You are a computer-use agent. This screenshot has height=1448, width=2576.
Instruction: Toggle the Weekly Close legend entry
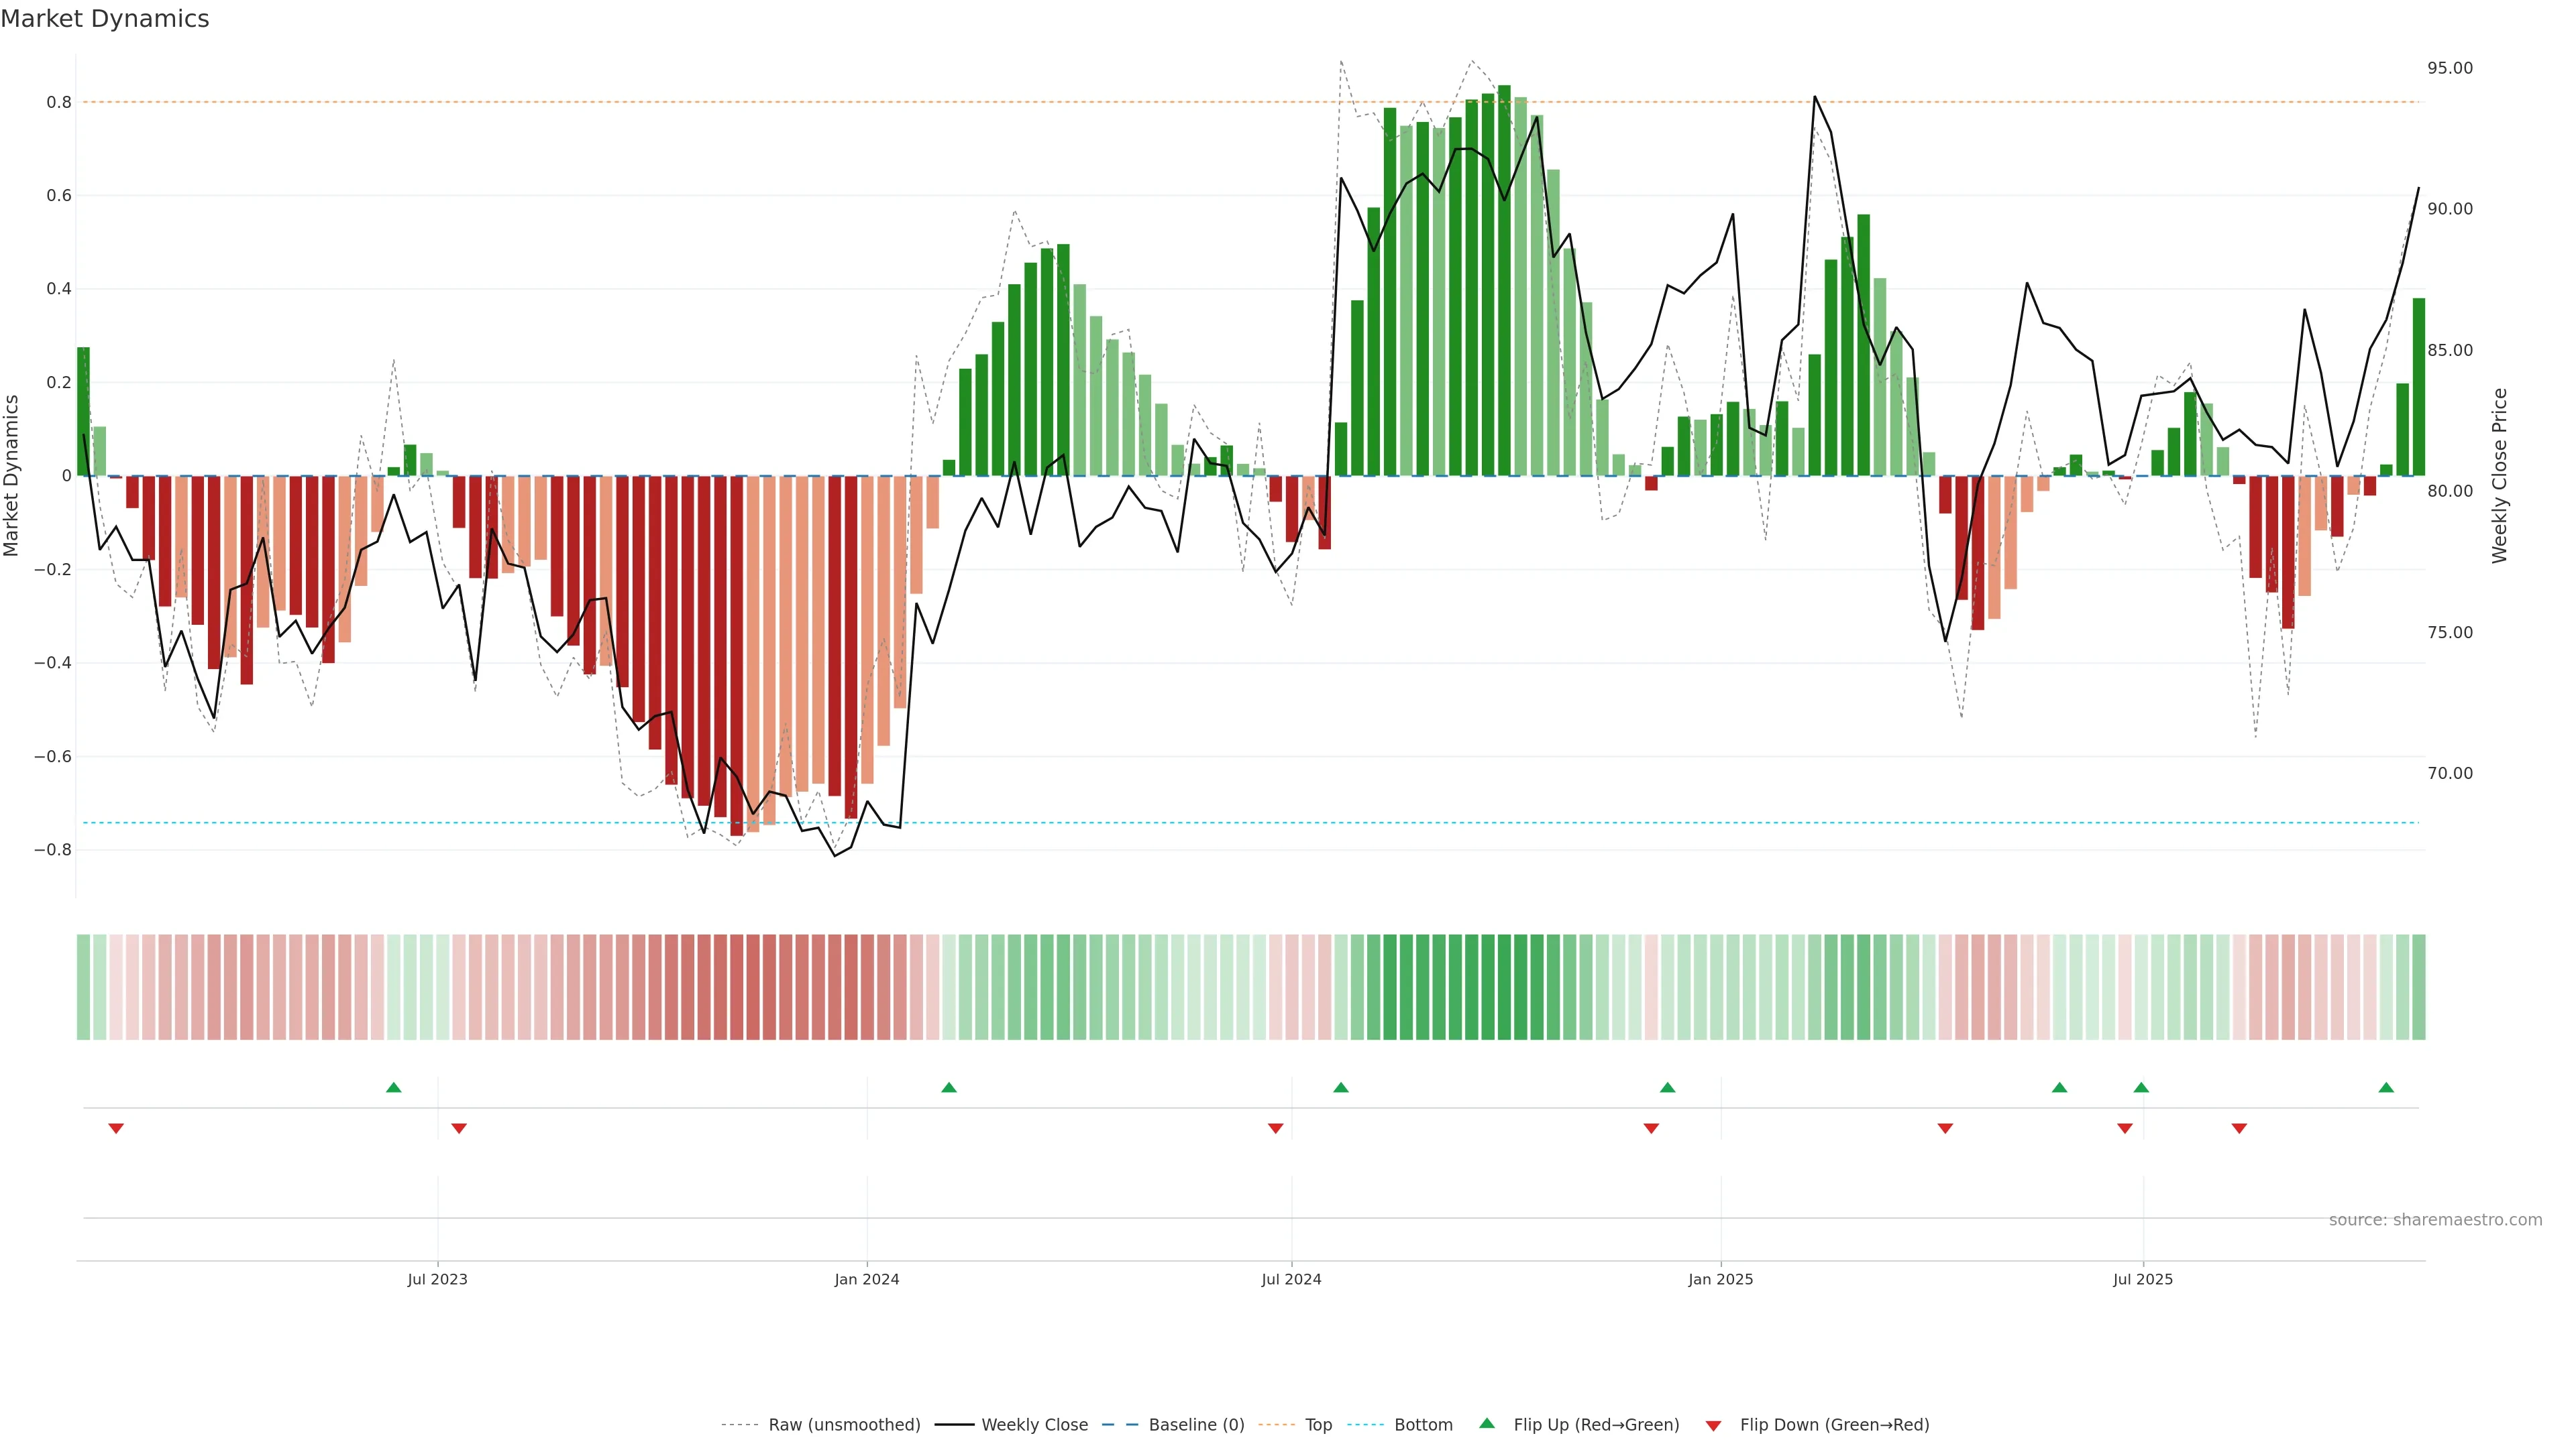[1034, 1424]
